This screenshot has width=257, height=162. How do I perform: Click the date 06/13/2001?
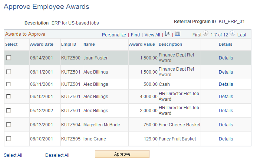(x=42, y=124)
